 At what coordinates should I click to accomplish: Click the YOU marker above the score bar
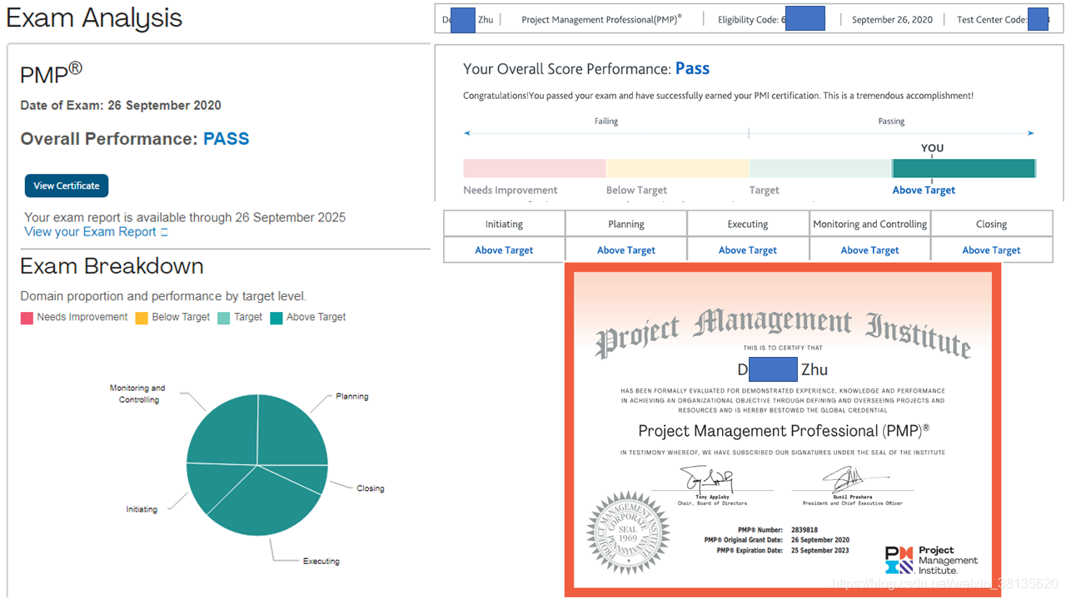click(932, 148)
